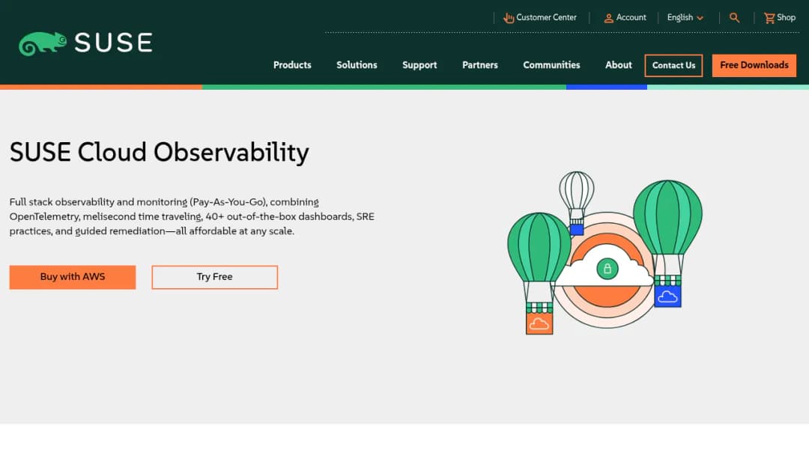Click the SUSE Cloud Observability heading
The width and height of the screenshot is (809, 455).
[159, 153]
